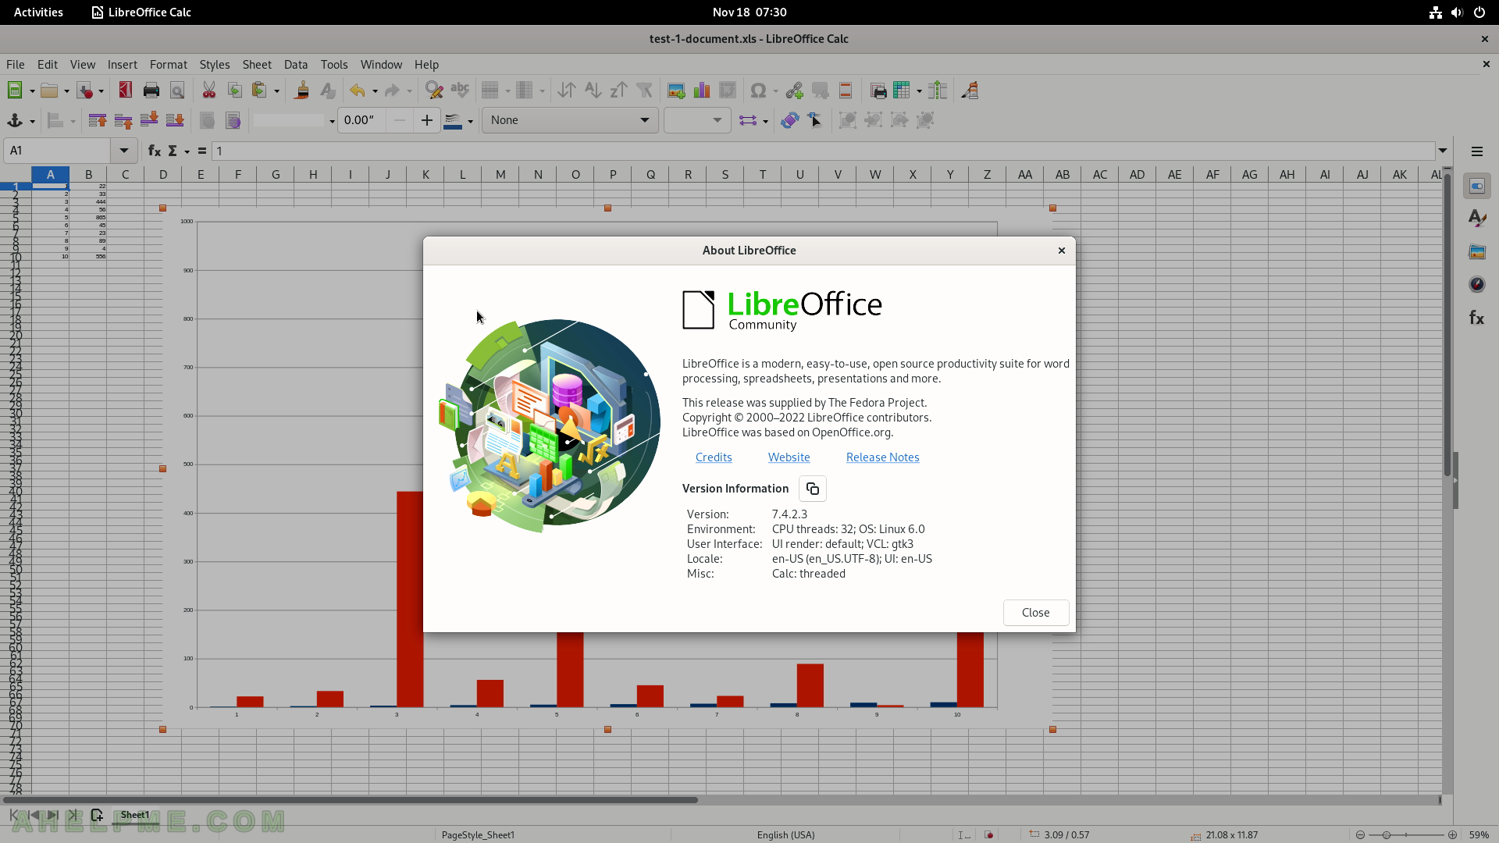Viewport: 1499px width, 843px height.
Task: Click the line width 0.00" field
Action: (361, 120)
